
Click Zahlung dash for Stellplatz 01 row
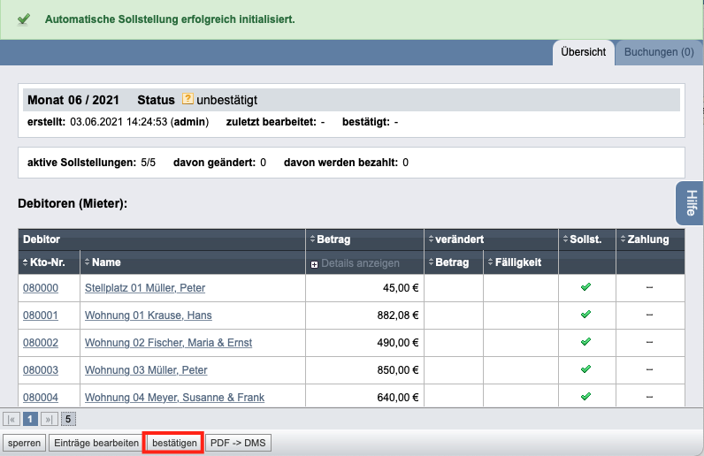tap(649, 287)
